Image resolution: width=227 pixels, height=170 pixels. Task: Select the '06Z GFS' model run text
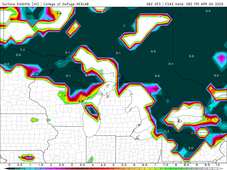tap(154, 4)
